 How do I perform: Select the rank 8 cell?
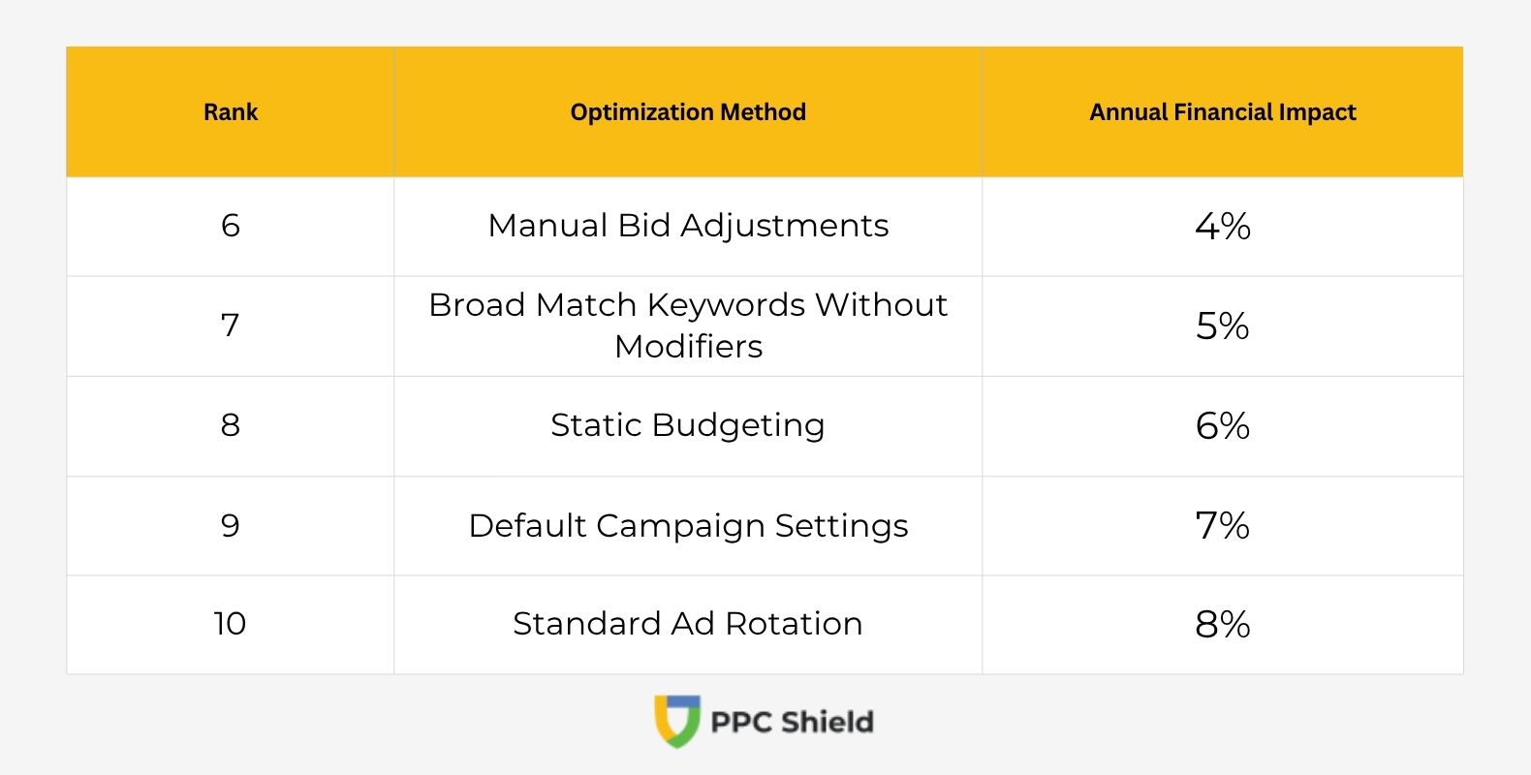231,425
